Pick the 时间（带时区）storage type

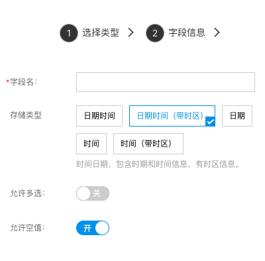coord(148,144)
